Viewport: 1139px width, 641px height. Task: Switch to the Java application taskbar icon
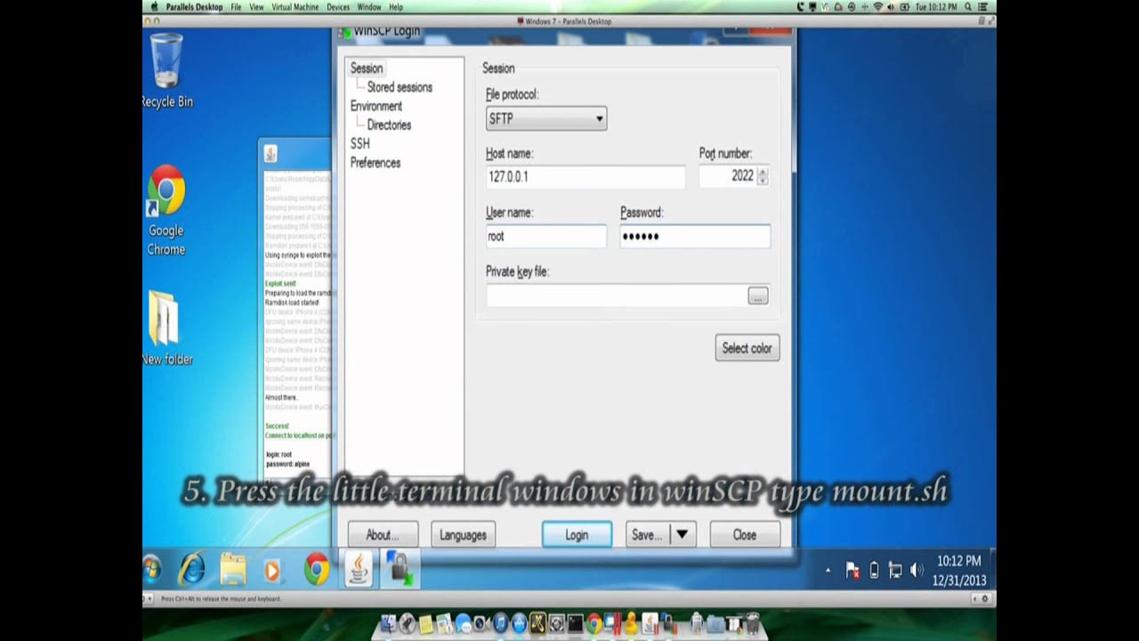[x=358, y=569]
